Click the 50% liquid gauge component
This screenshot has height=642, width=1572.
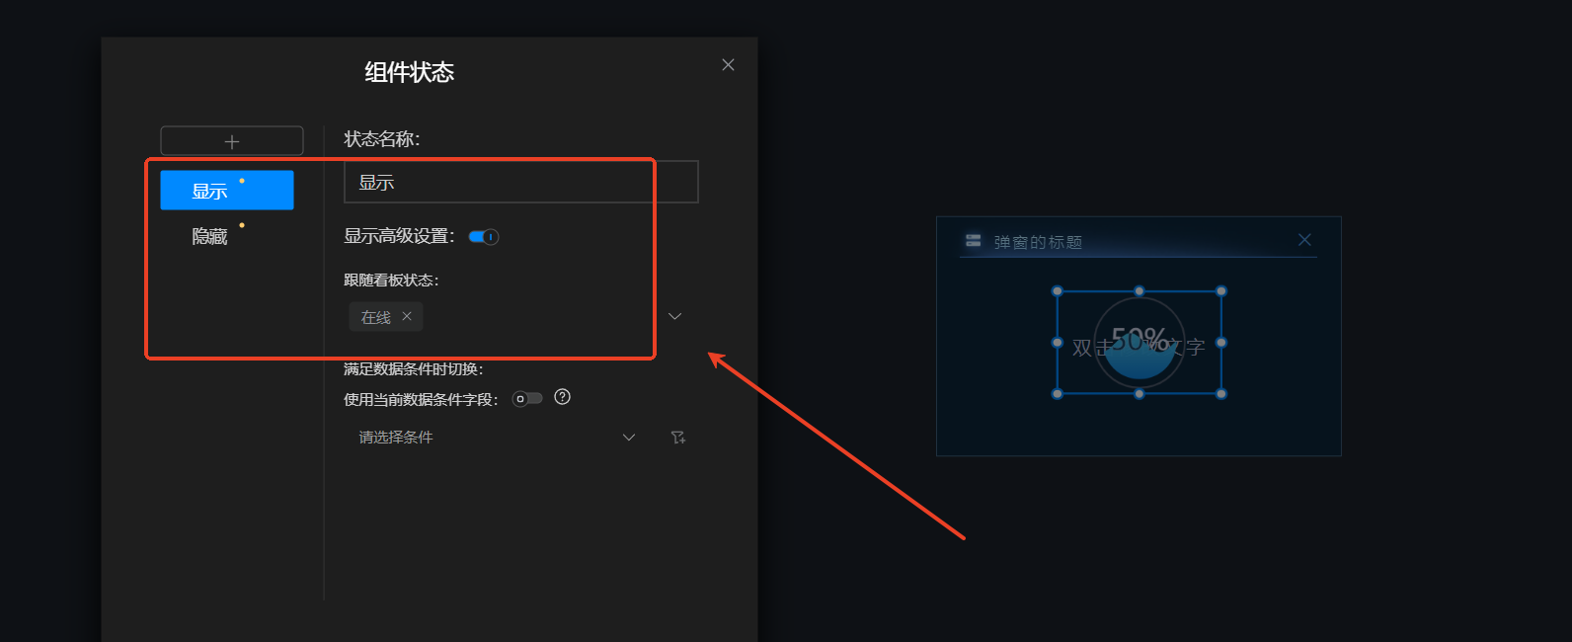[x=1140, y=344]
